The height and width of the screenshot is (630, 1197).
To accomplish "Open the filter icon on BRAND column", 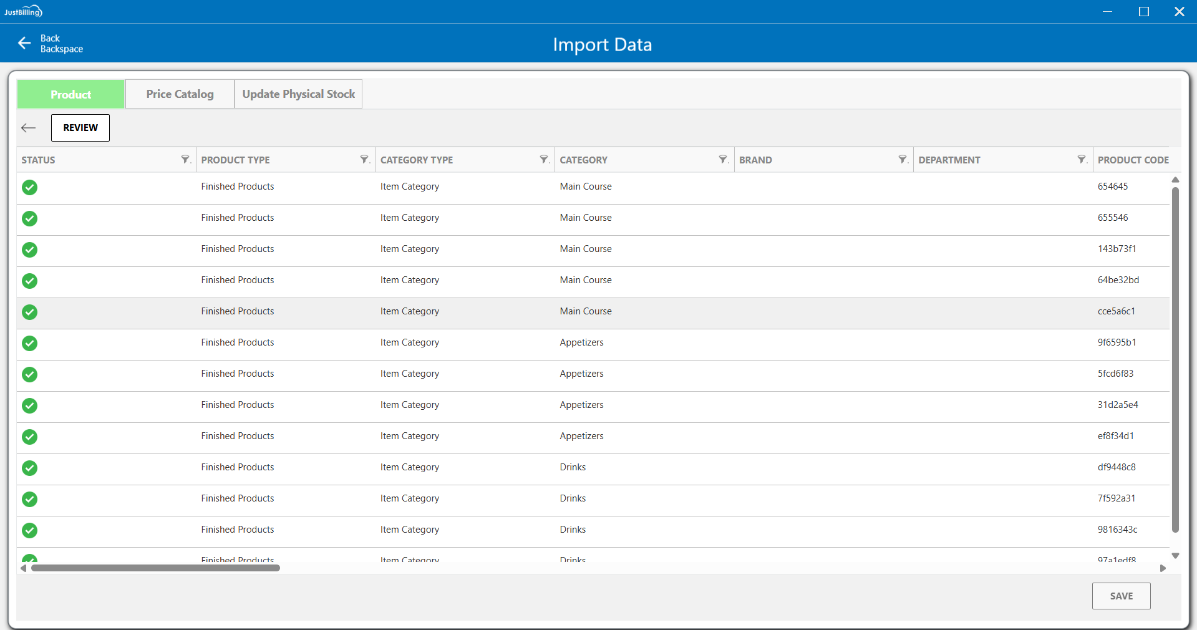I will 903,160.
